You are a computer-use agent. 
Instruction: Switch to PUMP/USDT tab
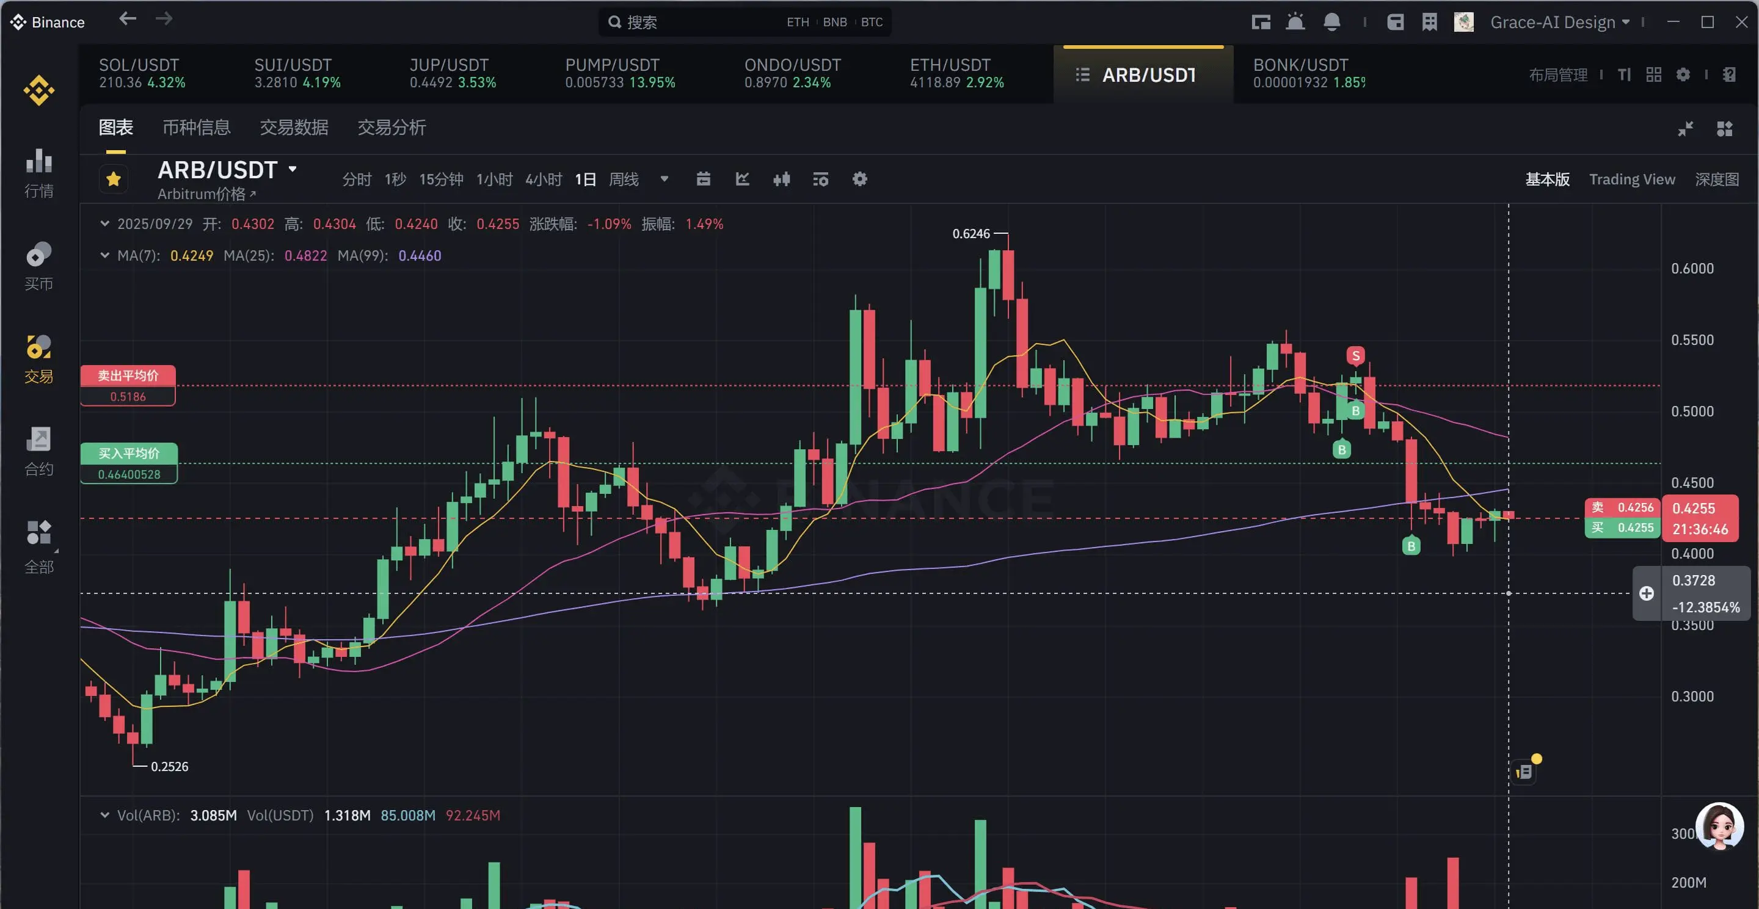click(x=620, y=73)
